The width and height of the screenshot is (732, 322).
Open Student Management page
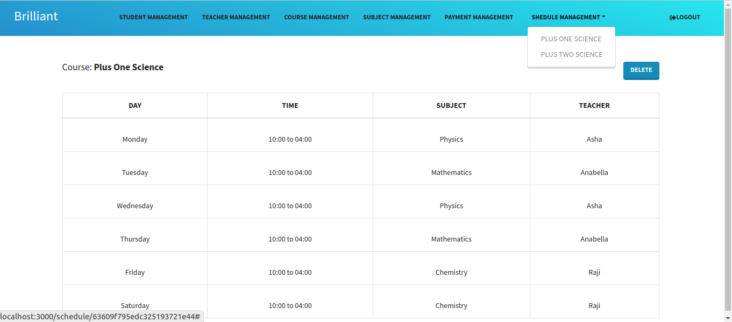point(153,17)
